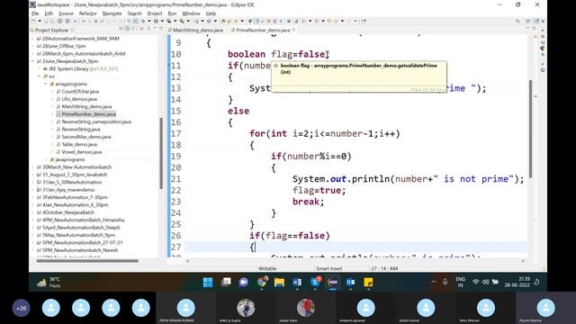Show the +20 more participants bubble
Screen dimensions: 576x324
22,308
